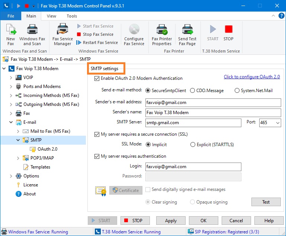Toggle the secure connection (SSL) checkbox
The width and height of the screenshot is (286, 236).
coord(97,135)
